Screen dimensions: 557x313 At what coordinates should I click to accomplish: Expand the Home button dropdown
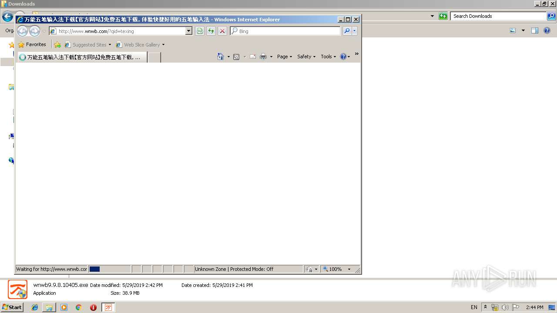pos(228,57)
